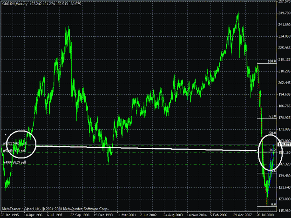The width and height of the screenshot is (291, 218).
Task: Click the 24 Aug 2003 date label
Action: coord(173,215)
